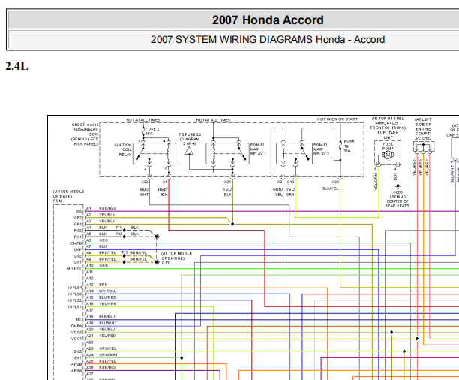Click the T13 terminal label
This screenshot has height=380, width=459.
124,252
